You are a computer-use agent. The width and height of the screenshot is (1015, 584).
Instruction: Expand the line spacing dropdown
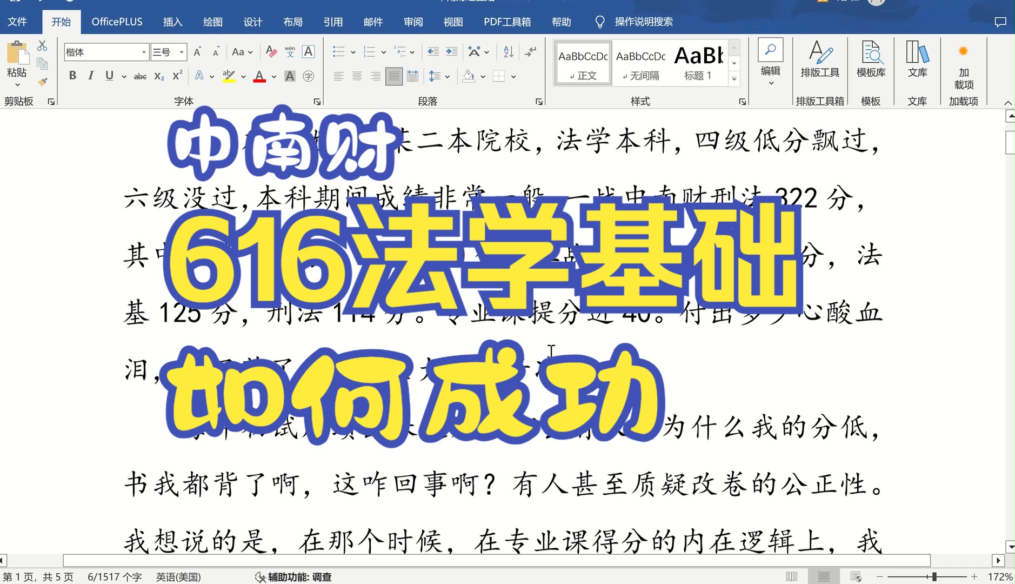pyautogui.click(x=448, y=76)
